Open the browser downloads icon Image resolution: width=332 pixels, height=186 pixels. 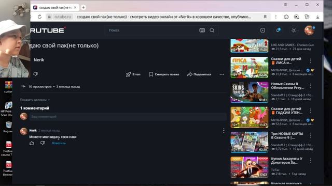[317, 17]
